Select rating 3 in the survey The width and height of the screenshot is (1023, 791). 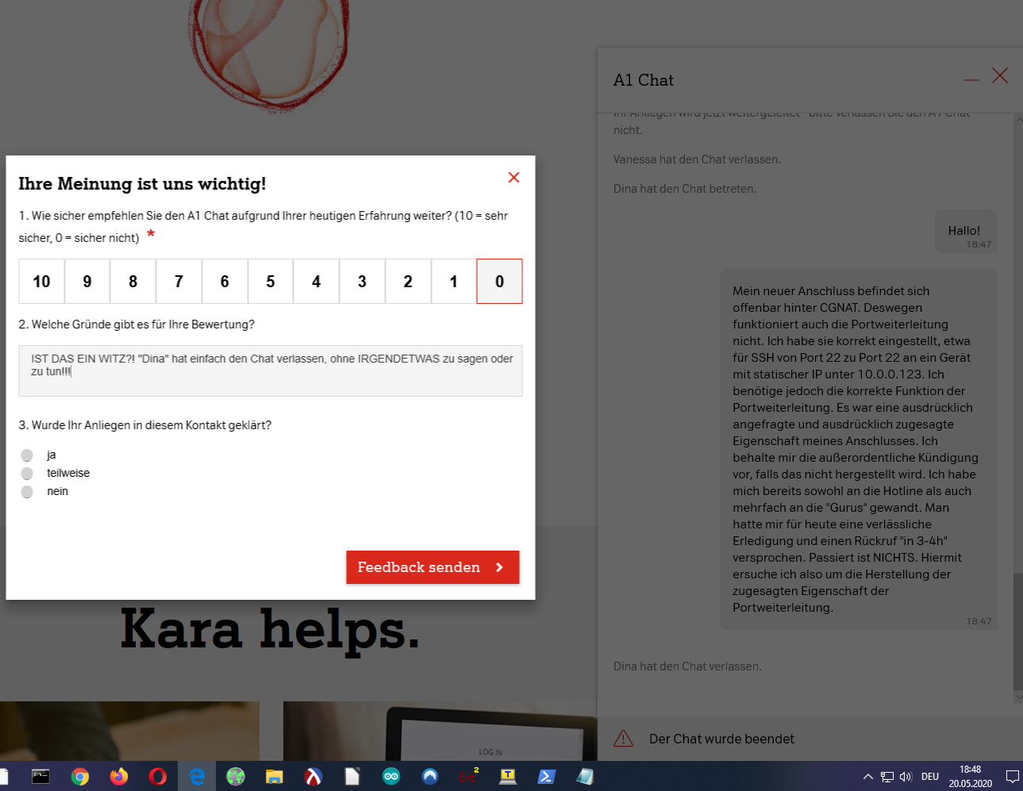[362, 282]
